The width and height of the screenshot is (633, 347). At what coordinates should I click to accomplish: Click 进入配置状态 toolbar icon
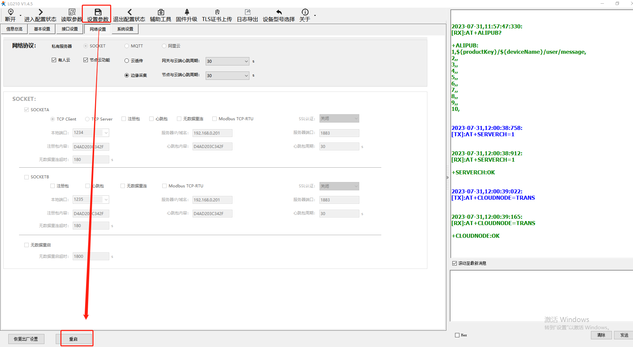[40, 12]
